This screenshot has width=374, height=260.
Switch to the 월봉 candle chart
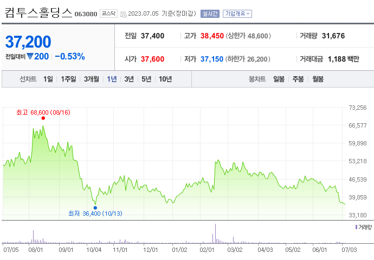tap(318, 79)
